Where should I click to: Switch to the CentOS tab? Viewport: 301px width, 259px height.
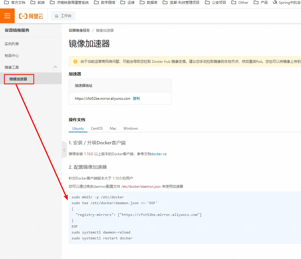(97, 128)
